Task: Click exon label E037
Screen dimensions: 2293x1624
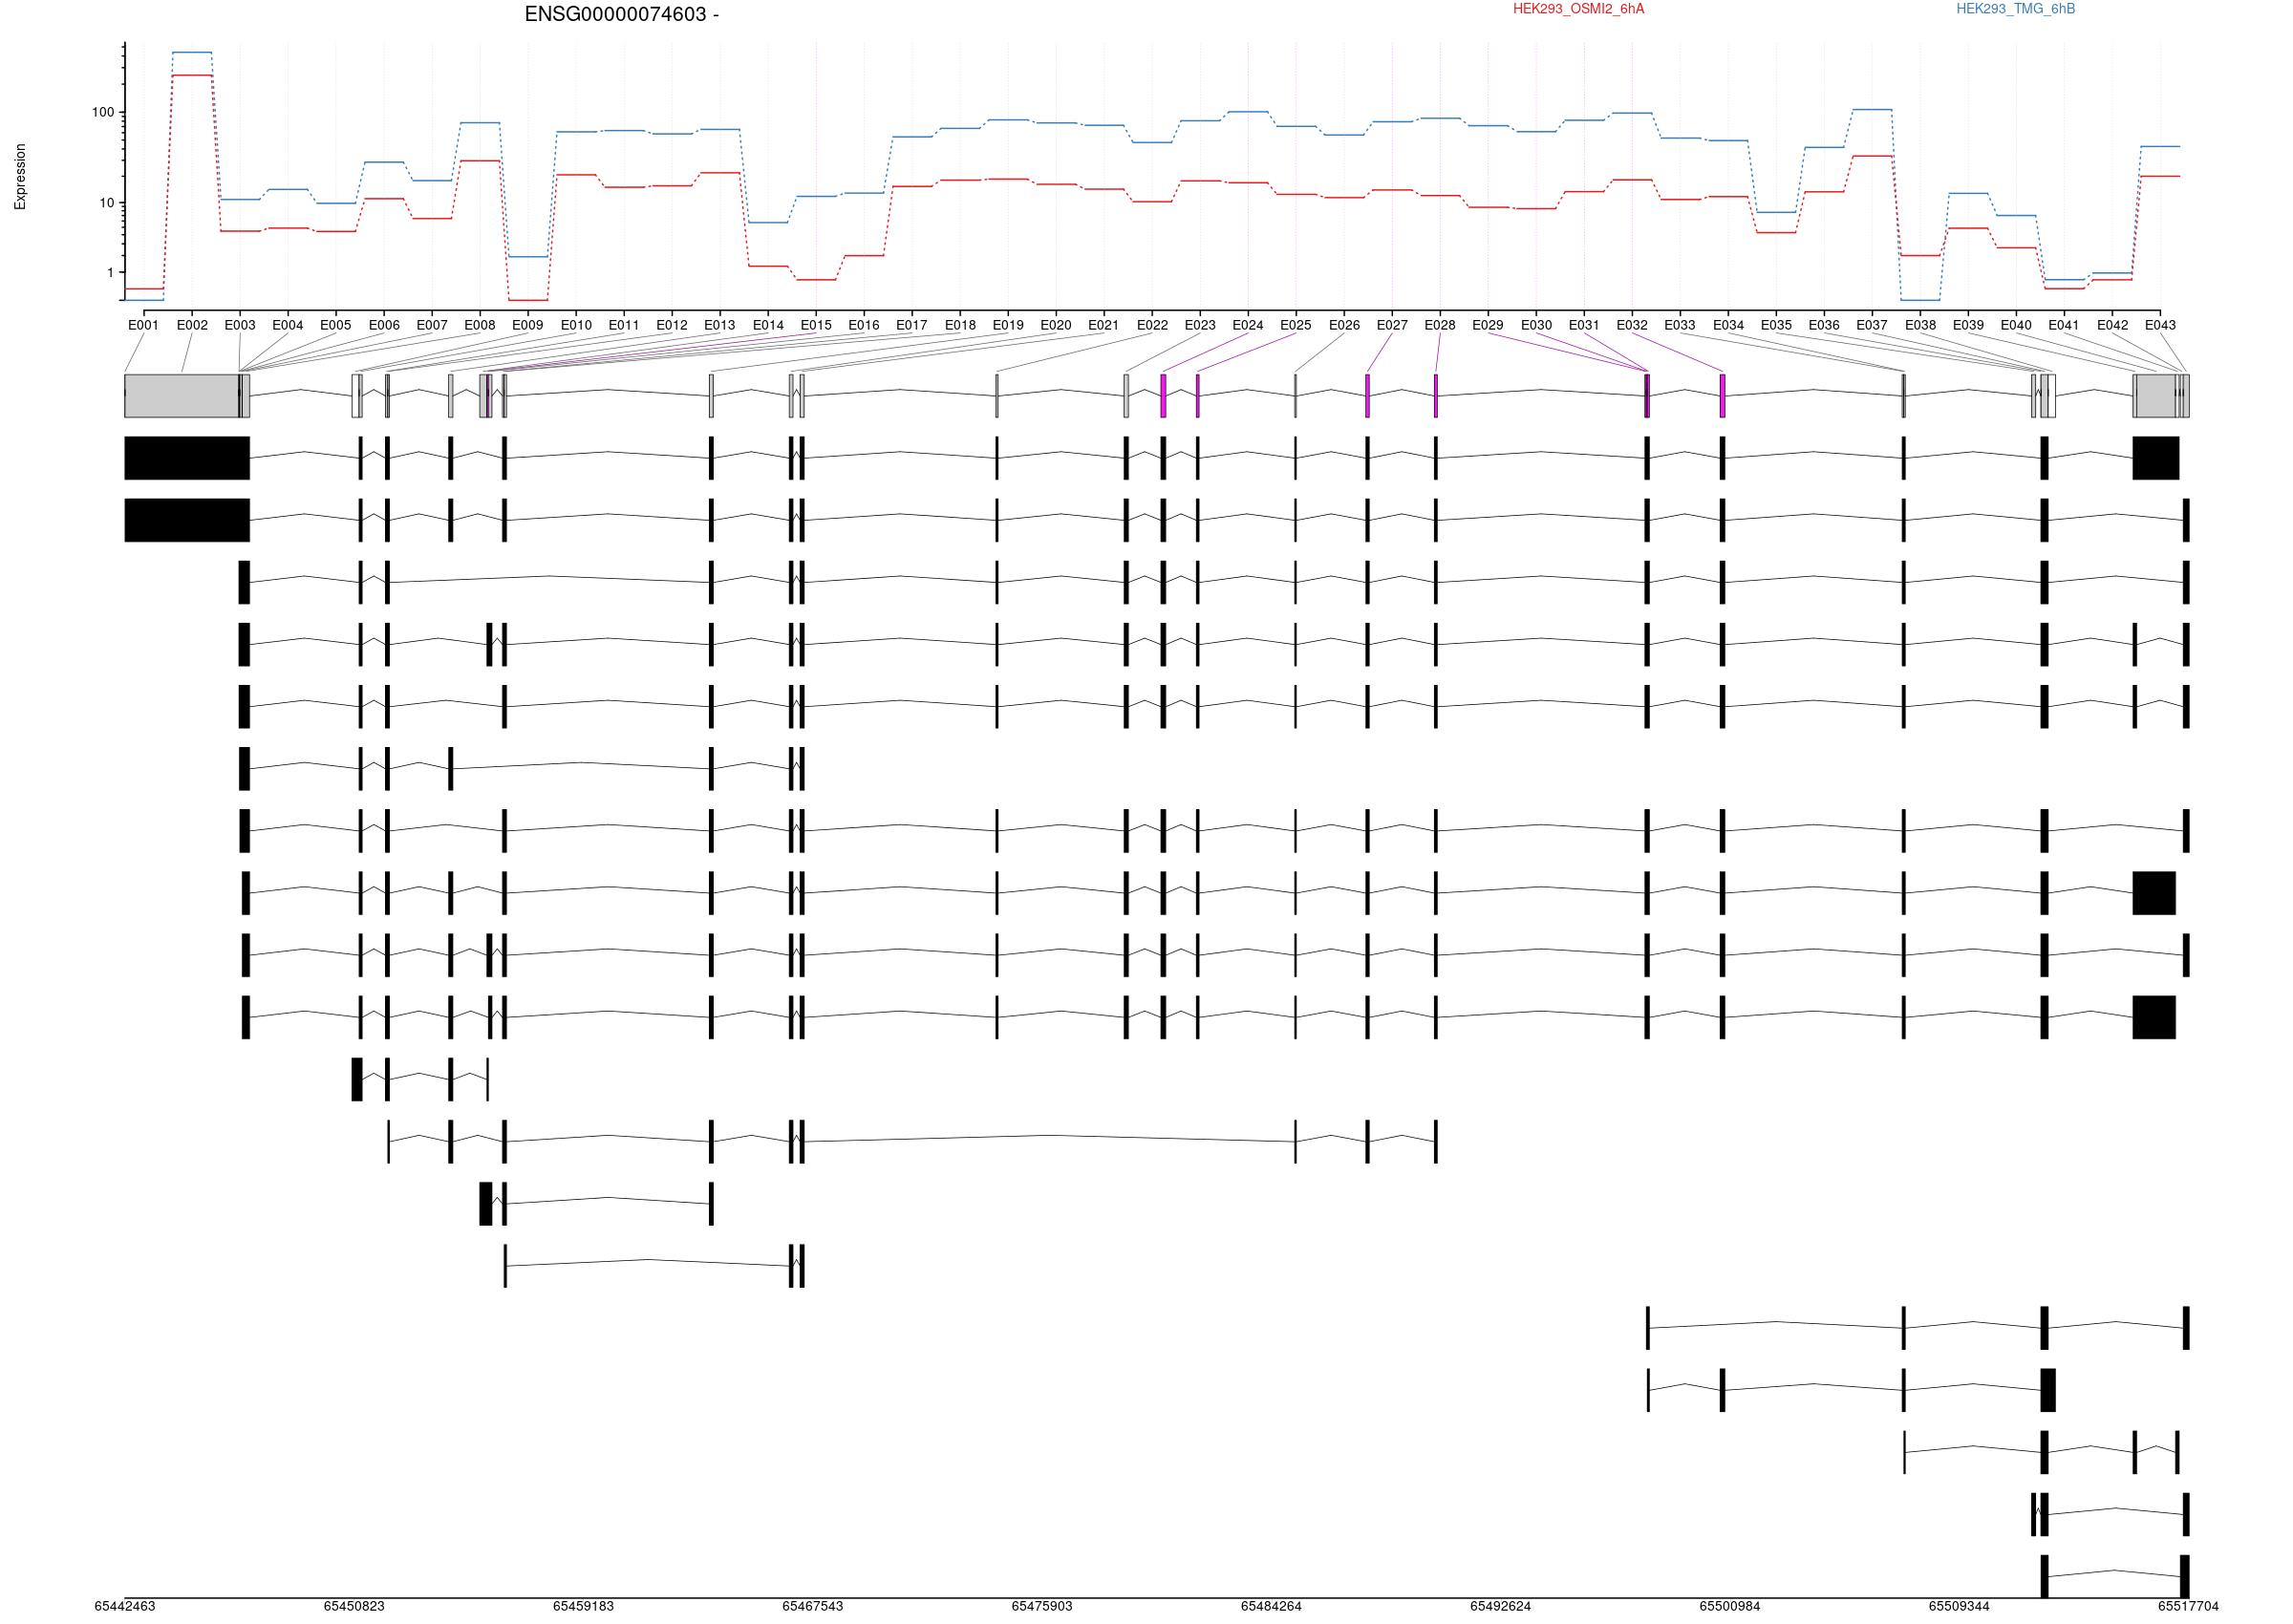Action: click(1871, 325)
